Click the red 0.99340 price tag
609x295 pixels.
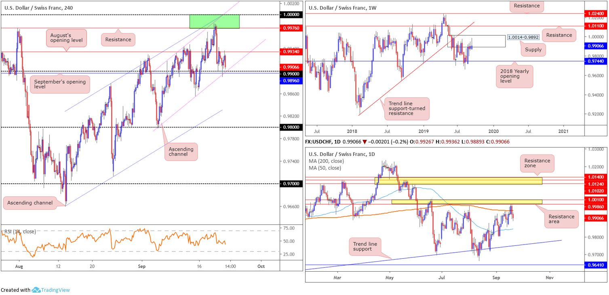click(x=292, y=52)
